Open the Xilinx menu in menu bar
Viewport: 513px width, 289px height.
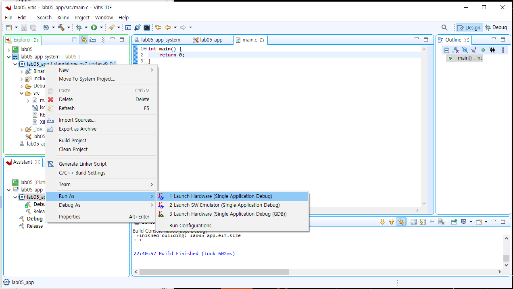63,17
